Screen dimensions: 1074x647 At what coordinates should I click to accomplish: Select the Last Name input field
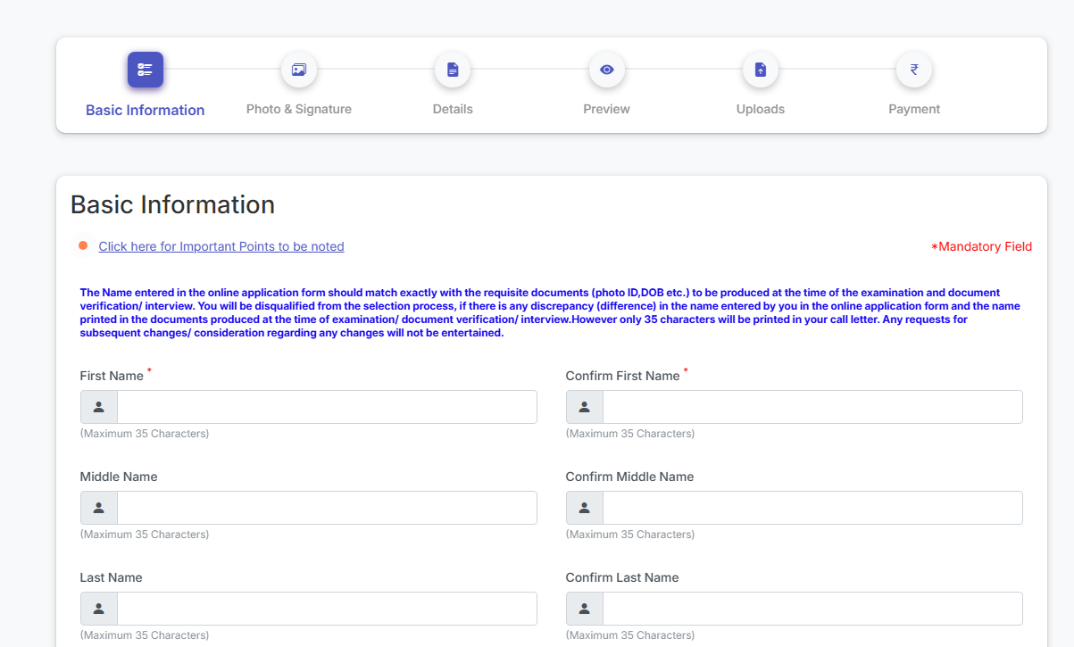tap(327, 609)
